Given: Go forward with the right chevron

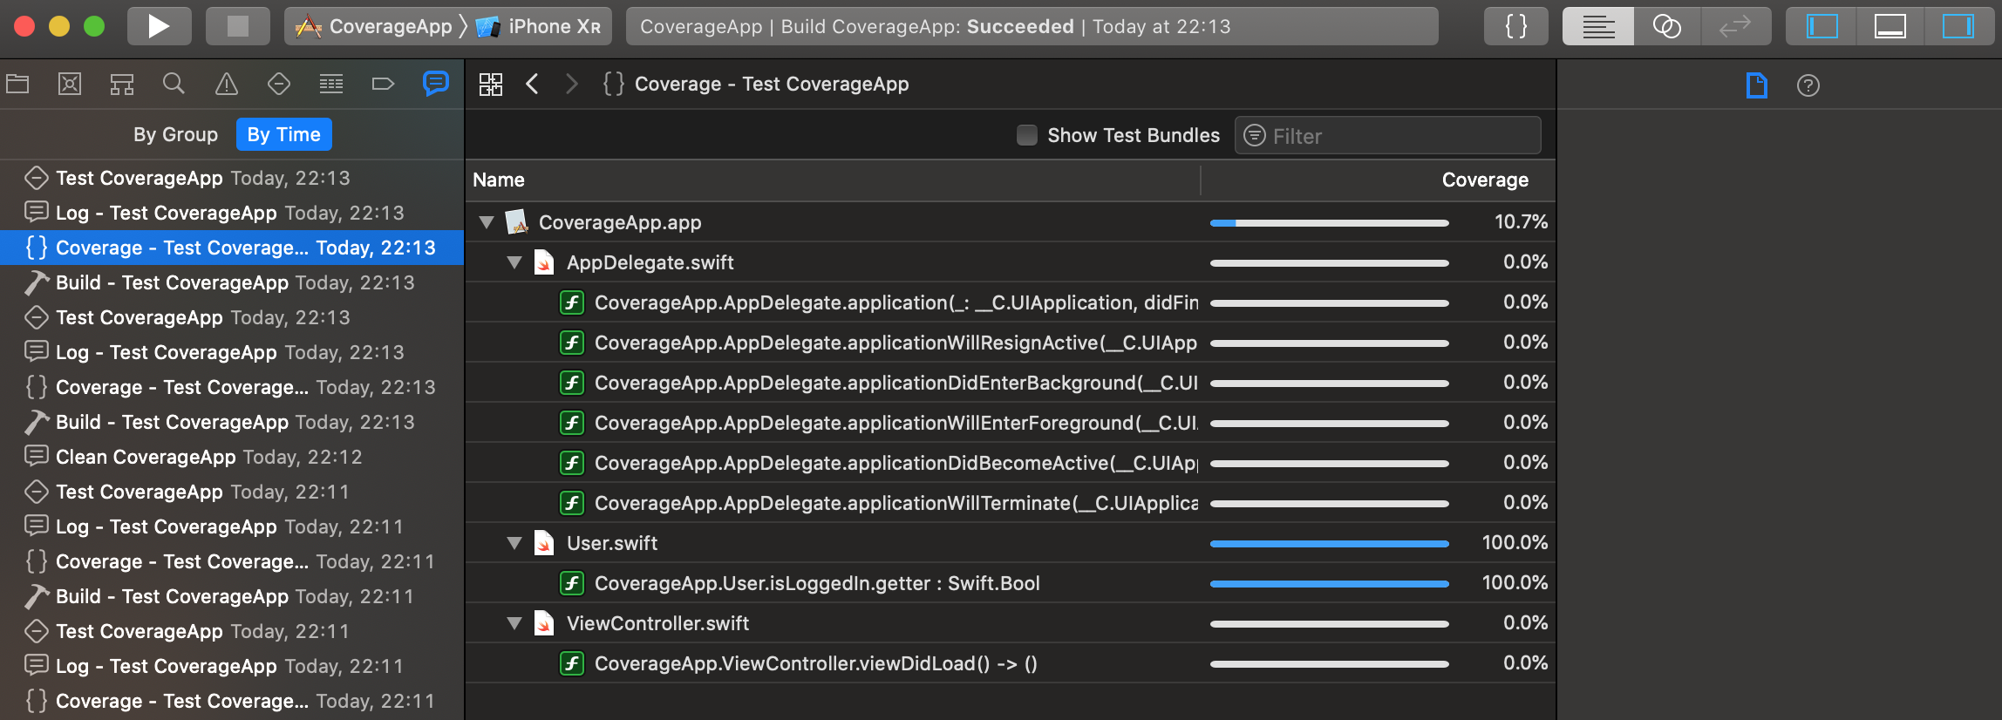Looking at the screenshot, I should point(572,84).
